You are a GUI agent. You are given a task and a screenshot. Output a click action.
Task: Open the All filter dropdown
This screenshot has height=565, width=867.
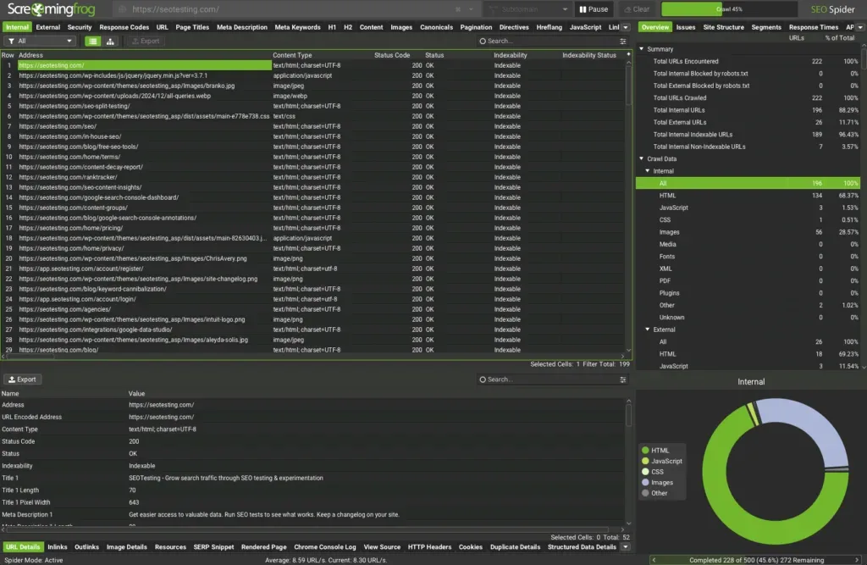(38, 41)
